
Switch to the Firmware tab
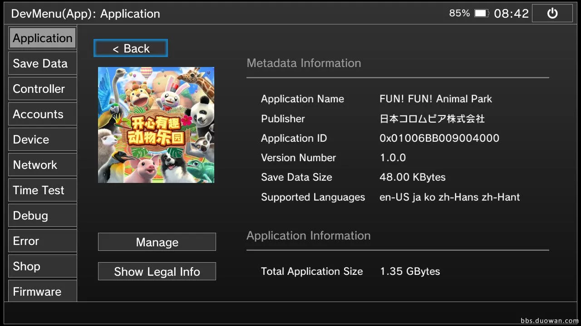[x=43, y=291]
